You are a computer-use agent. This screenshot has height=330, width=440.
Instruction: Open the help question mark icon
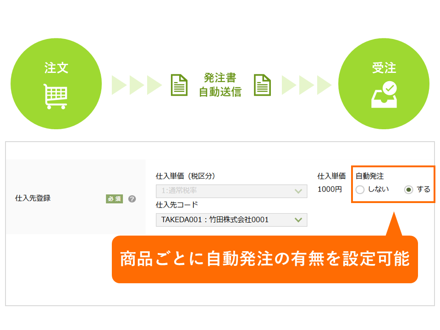(132, 199)
